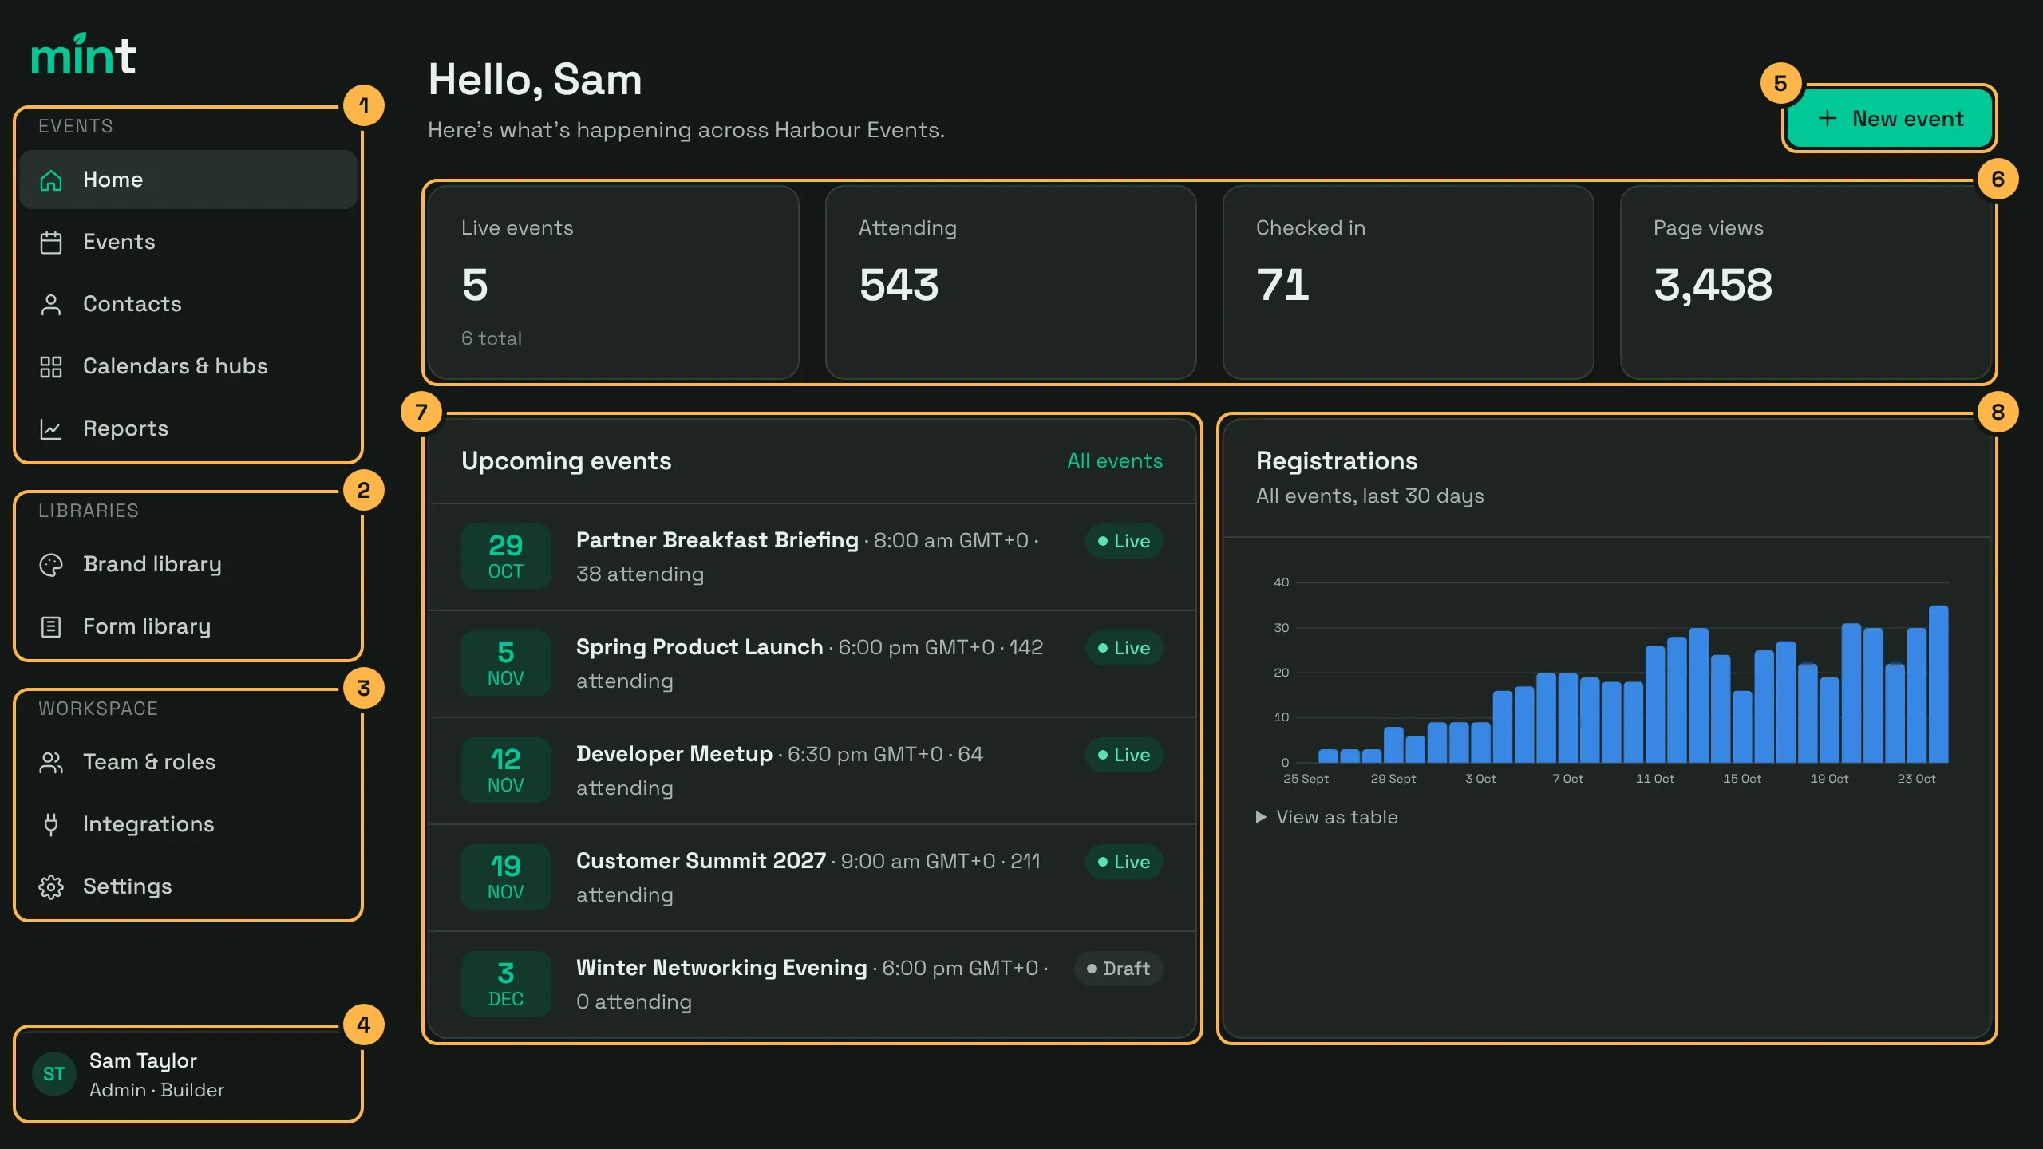Screen dimensions: 2043x1149
Task: Click Settings label in sidebar
Action: [x=128, y=886]
